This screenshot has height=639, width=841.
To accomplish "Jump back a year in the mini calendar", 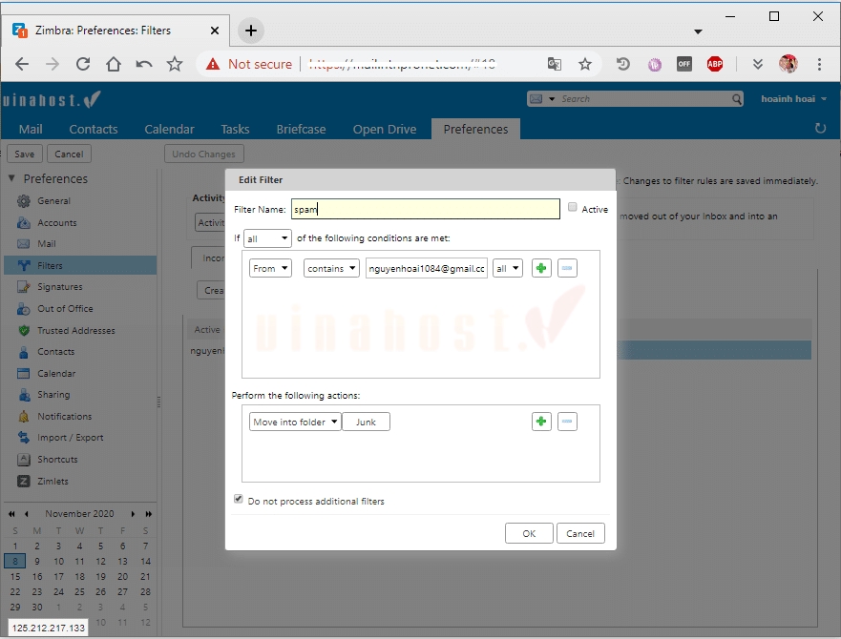I will tap(11, 513).
